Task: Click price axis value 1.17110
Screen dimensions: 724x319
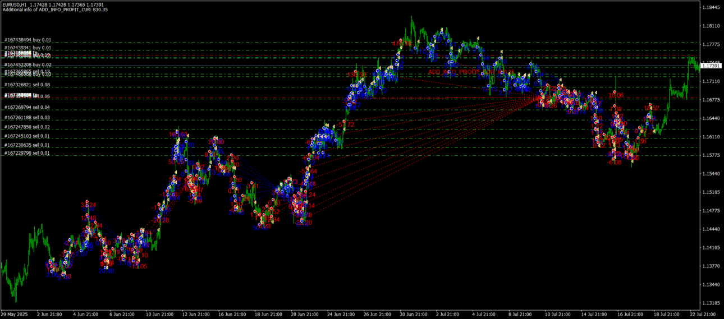Action: [712, 81]
